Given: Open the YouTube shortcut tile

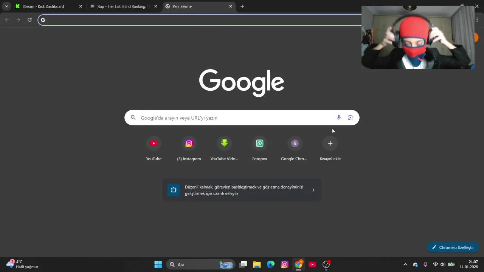Looking at the screenshot, I should [154, 149].
